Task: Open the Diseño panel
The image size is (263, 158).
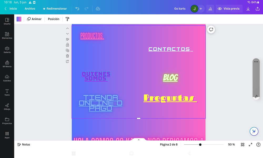Action: [7, 21]
